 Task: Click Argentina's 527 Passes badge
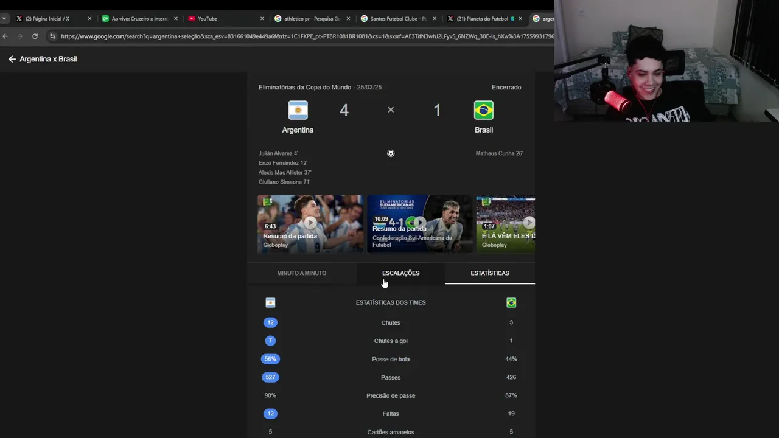coord(270,377)
